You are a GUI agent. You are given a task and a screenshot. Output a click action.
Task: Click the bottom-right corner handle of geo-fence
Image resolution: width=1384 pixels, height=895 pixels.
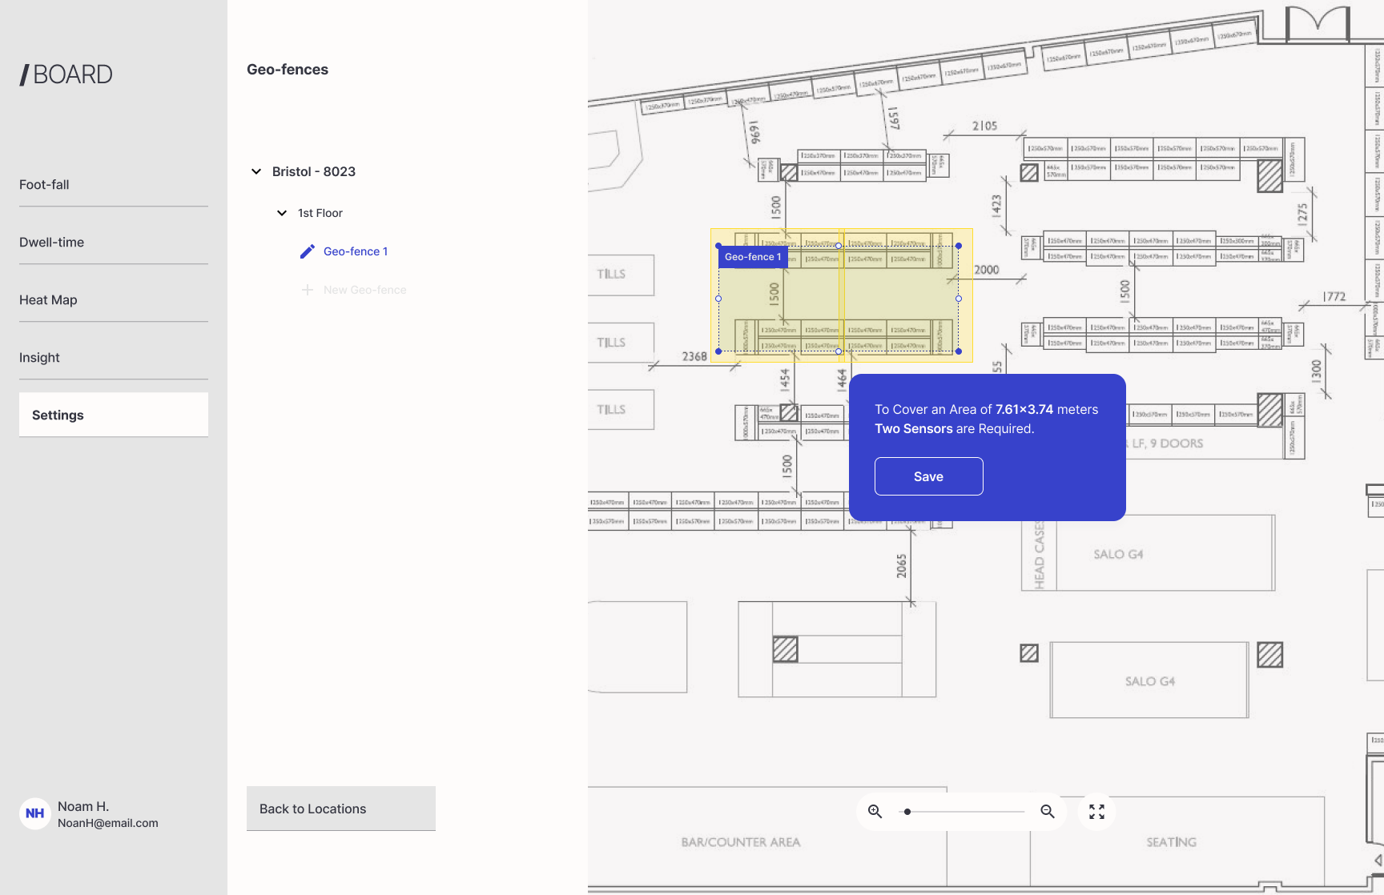959,351
